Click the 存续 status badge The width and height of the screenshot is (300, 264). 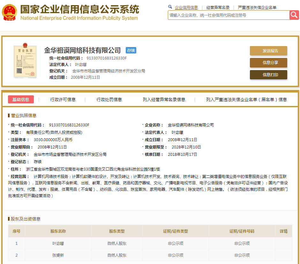(131, 50)
